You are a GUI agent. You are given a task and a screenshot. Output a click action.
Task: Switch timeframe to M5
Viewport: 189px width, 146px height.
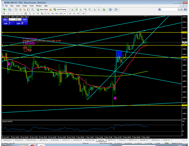pos(53,13)
